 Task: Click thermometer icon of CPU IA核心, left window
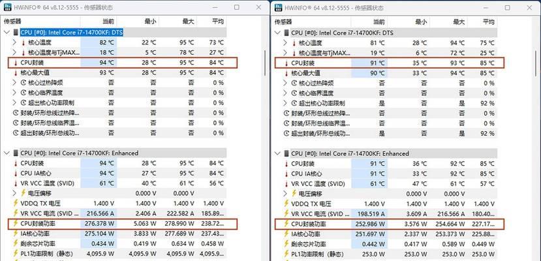coord(16,173)
